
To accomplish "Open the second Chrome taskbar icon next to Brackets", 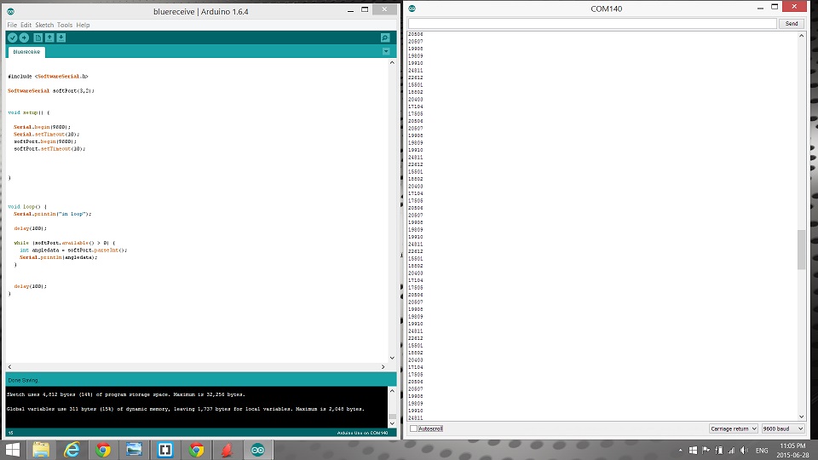I will [197, 450].
